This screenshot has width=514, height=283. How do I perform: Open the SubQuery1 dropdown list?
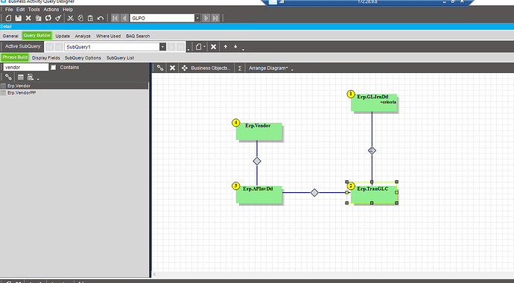(x=162, y=47)
